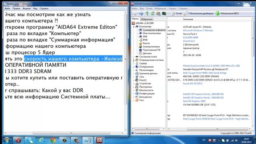Click Обновления драйверов in the toolbar
This screenshot has height=144, width=256.
(x=199, y=14)
